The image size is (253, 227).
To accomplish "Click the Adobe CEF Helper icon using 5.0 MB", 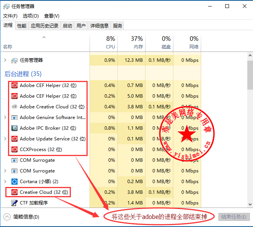I will [x=14, y=96].
